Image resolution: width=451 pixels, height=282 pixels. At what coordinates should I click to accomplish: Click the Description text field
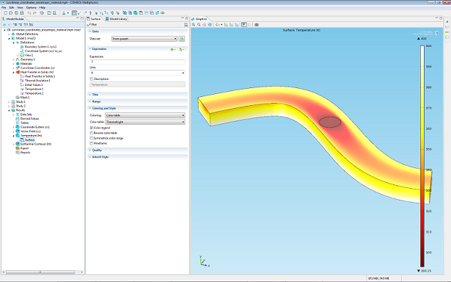pyautogui.click(x=137, y=84)
